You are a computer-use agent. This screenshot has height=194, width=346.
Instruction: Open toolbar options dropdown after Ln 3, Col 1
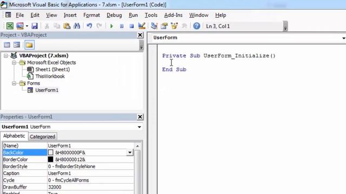(x=285, y=26)
